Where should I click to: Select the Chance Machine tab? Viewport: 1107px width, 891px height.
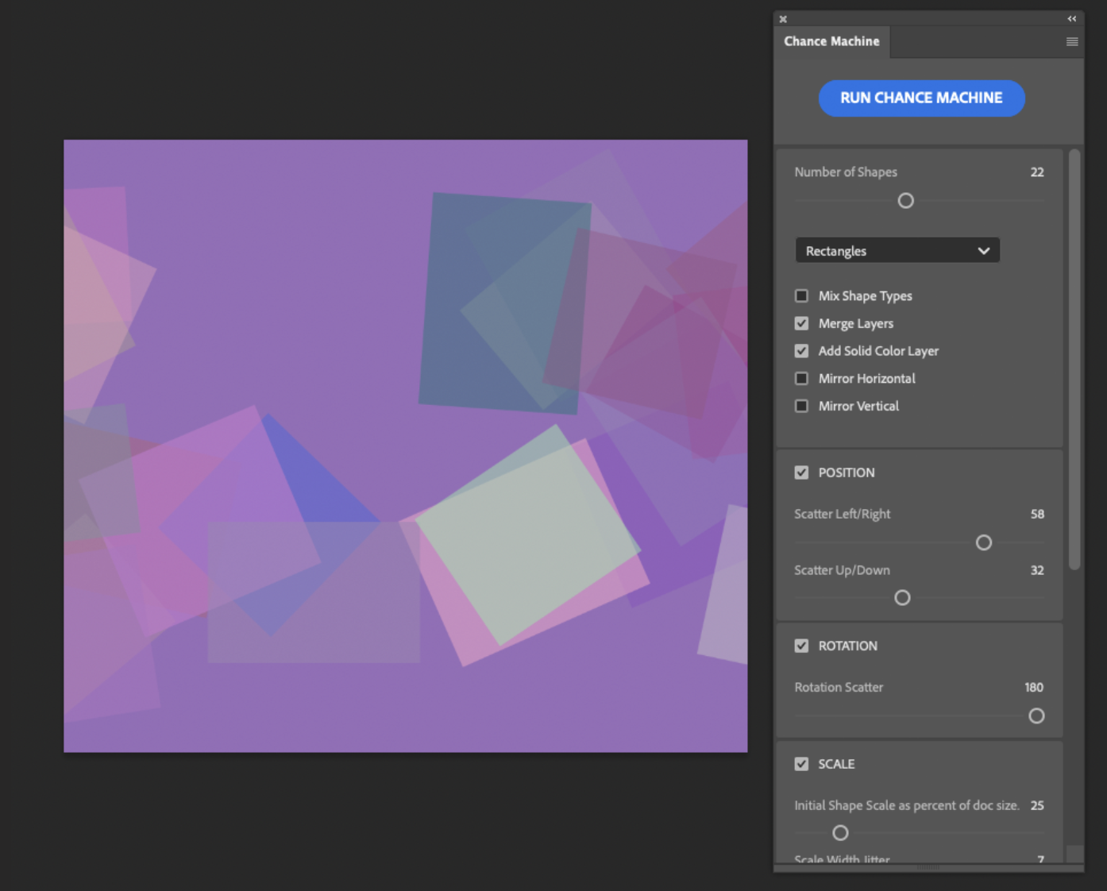pos(831,42)
